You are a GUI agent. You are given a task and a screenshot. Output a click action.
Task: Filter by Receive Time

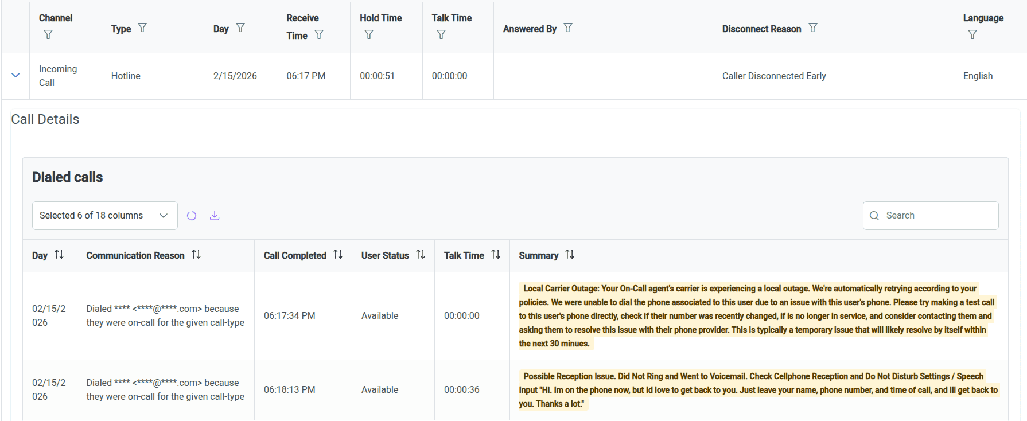[x=319, y=35]
